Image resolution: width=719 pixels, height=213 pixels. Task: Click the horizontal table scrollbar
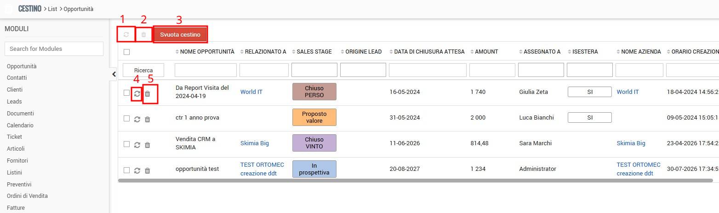[415, 181]
